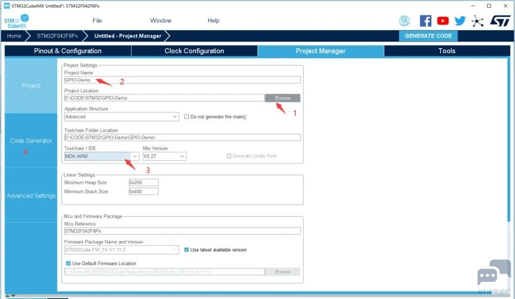Open the ST YouTube channel icon

point(443,21)
